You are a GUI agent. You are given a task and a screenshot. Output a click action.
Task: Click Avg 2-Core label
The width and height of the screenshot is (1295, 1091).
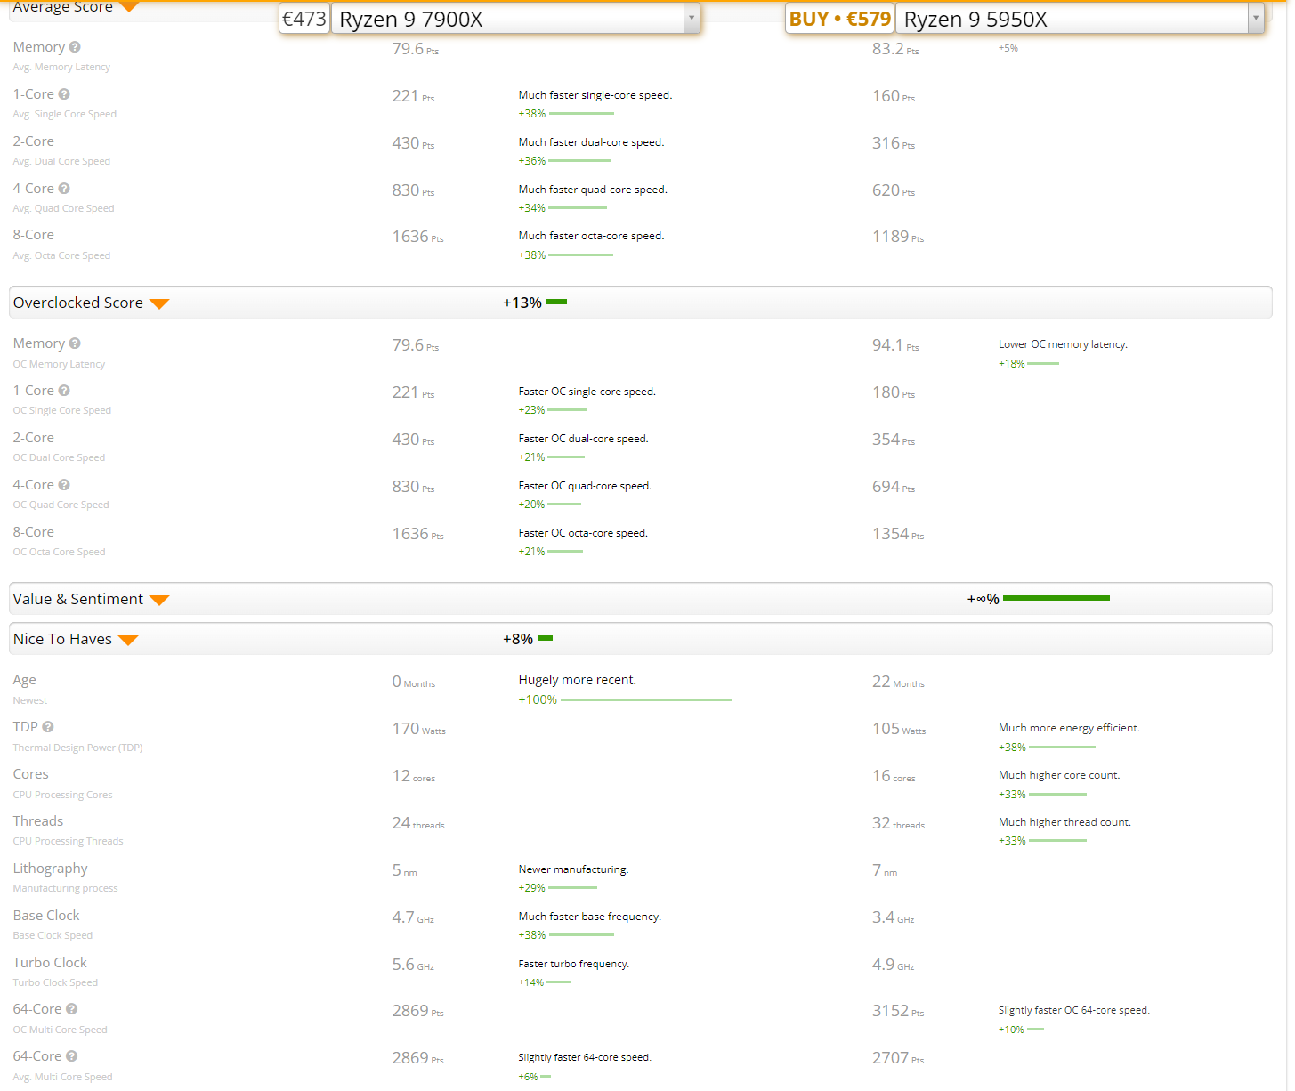[34, 141]
